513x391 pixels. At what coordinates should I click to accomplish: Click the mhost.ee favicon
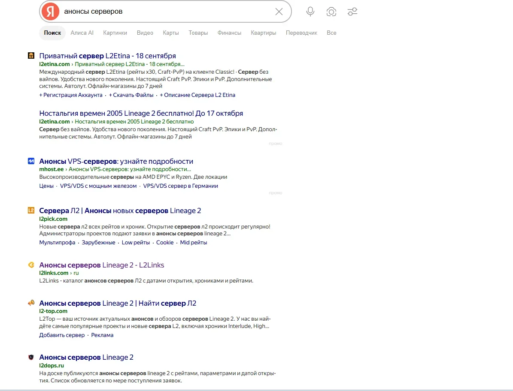31,161
